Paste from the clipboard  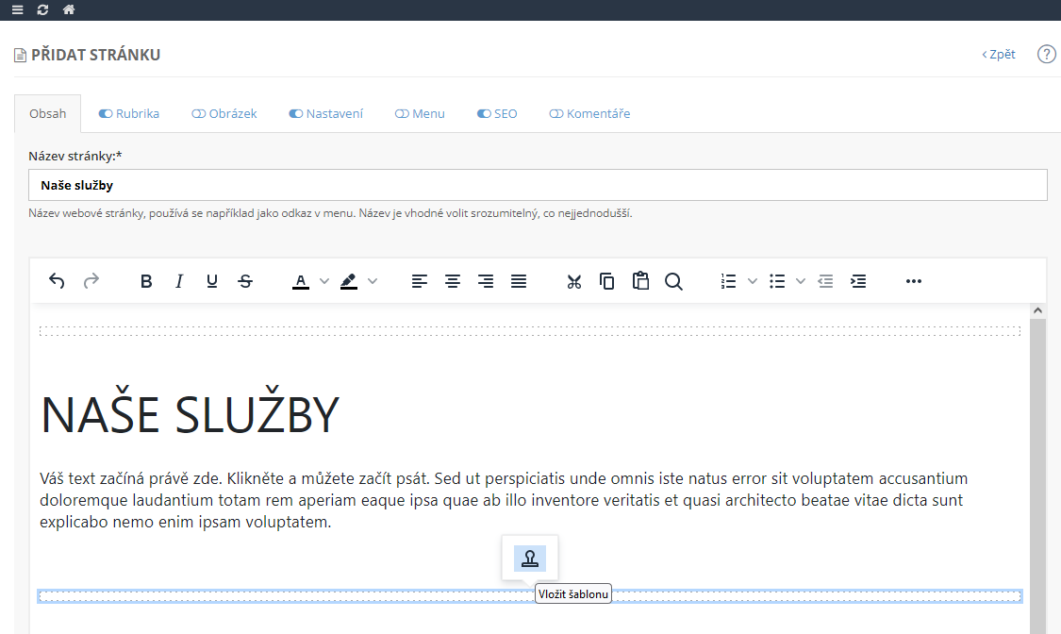click(x=640, y=281)
